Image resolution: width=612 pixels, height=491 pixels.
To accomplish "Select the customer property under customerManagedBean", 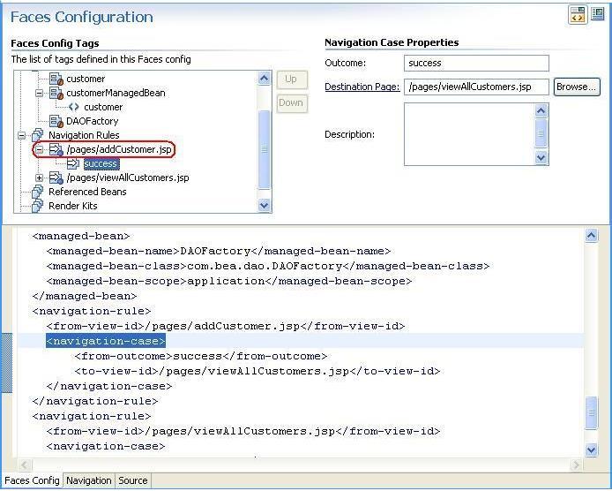I will pos(103,107).
